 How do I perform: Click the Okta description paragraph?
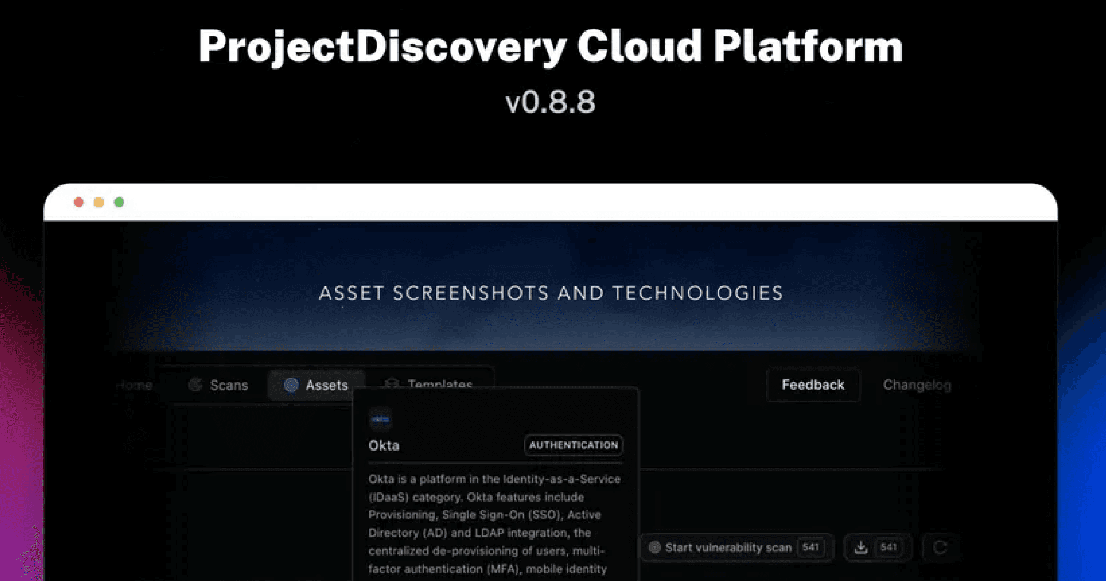[x=494, y=524]
